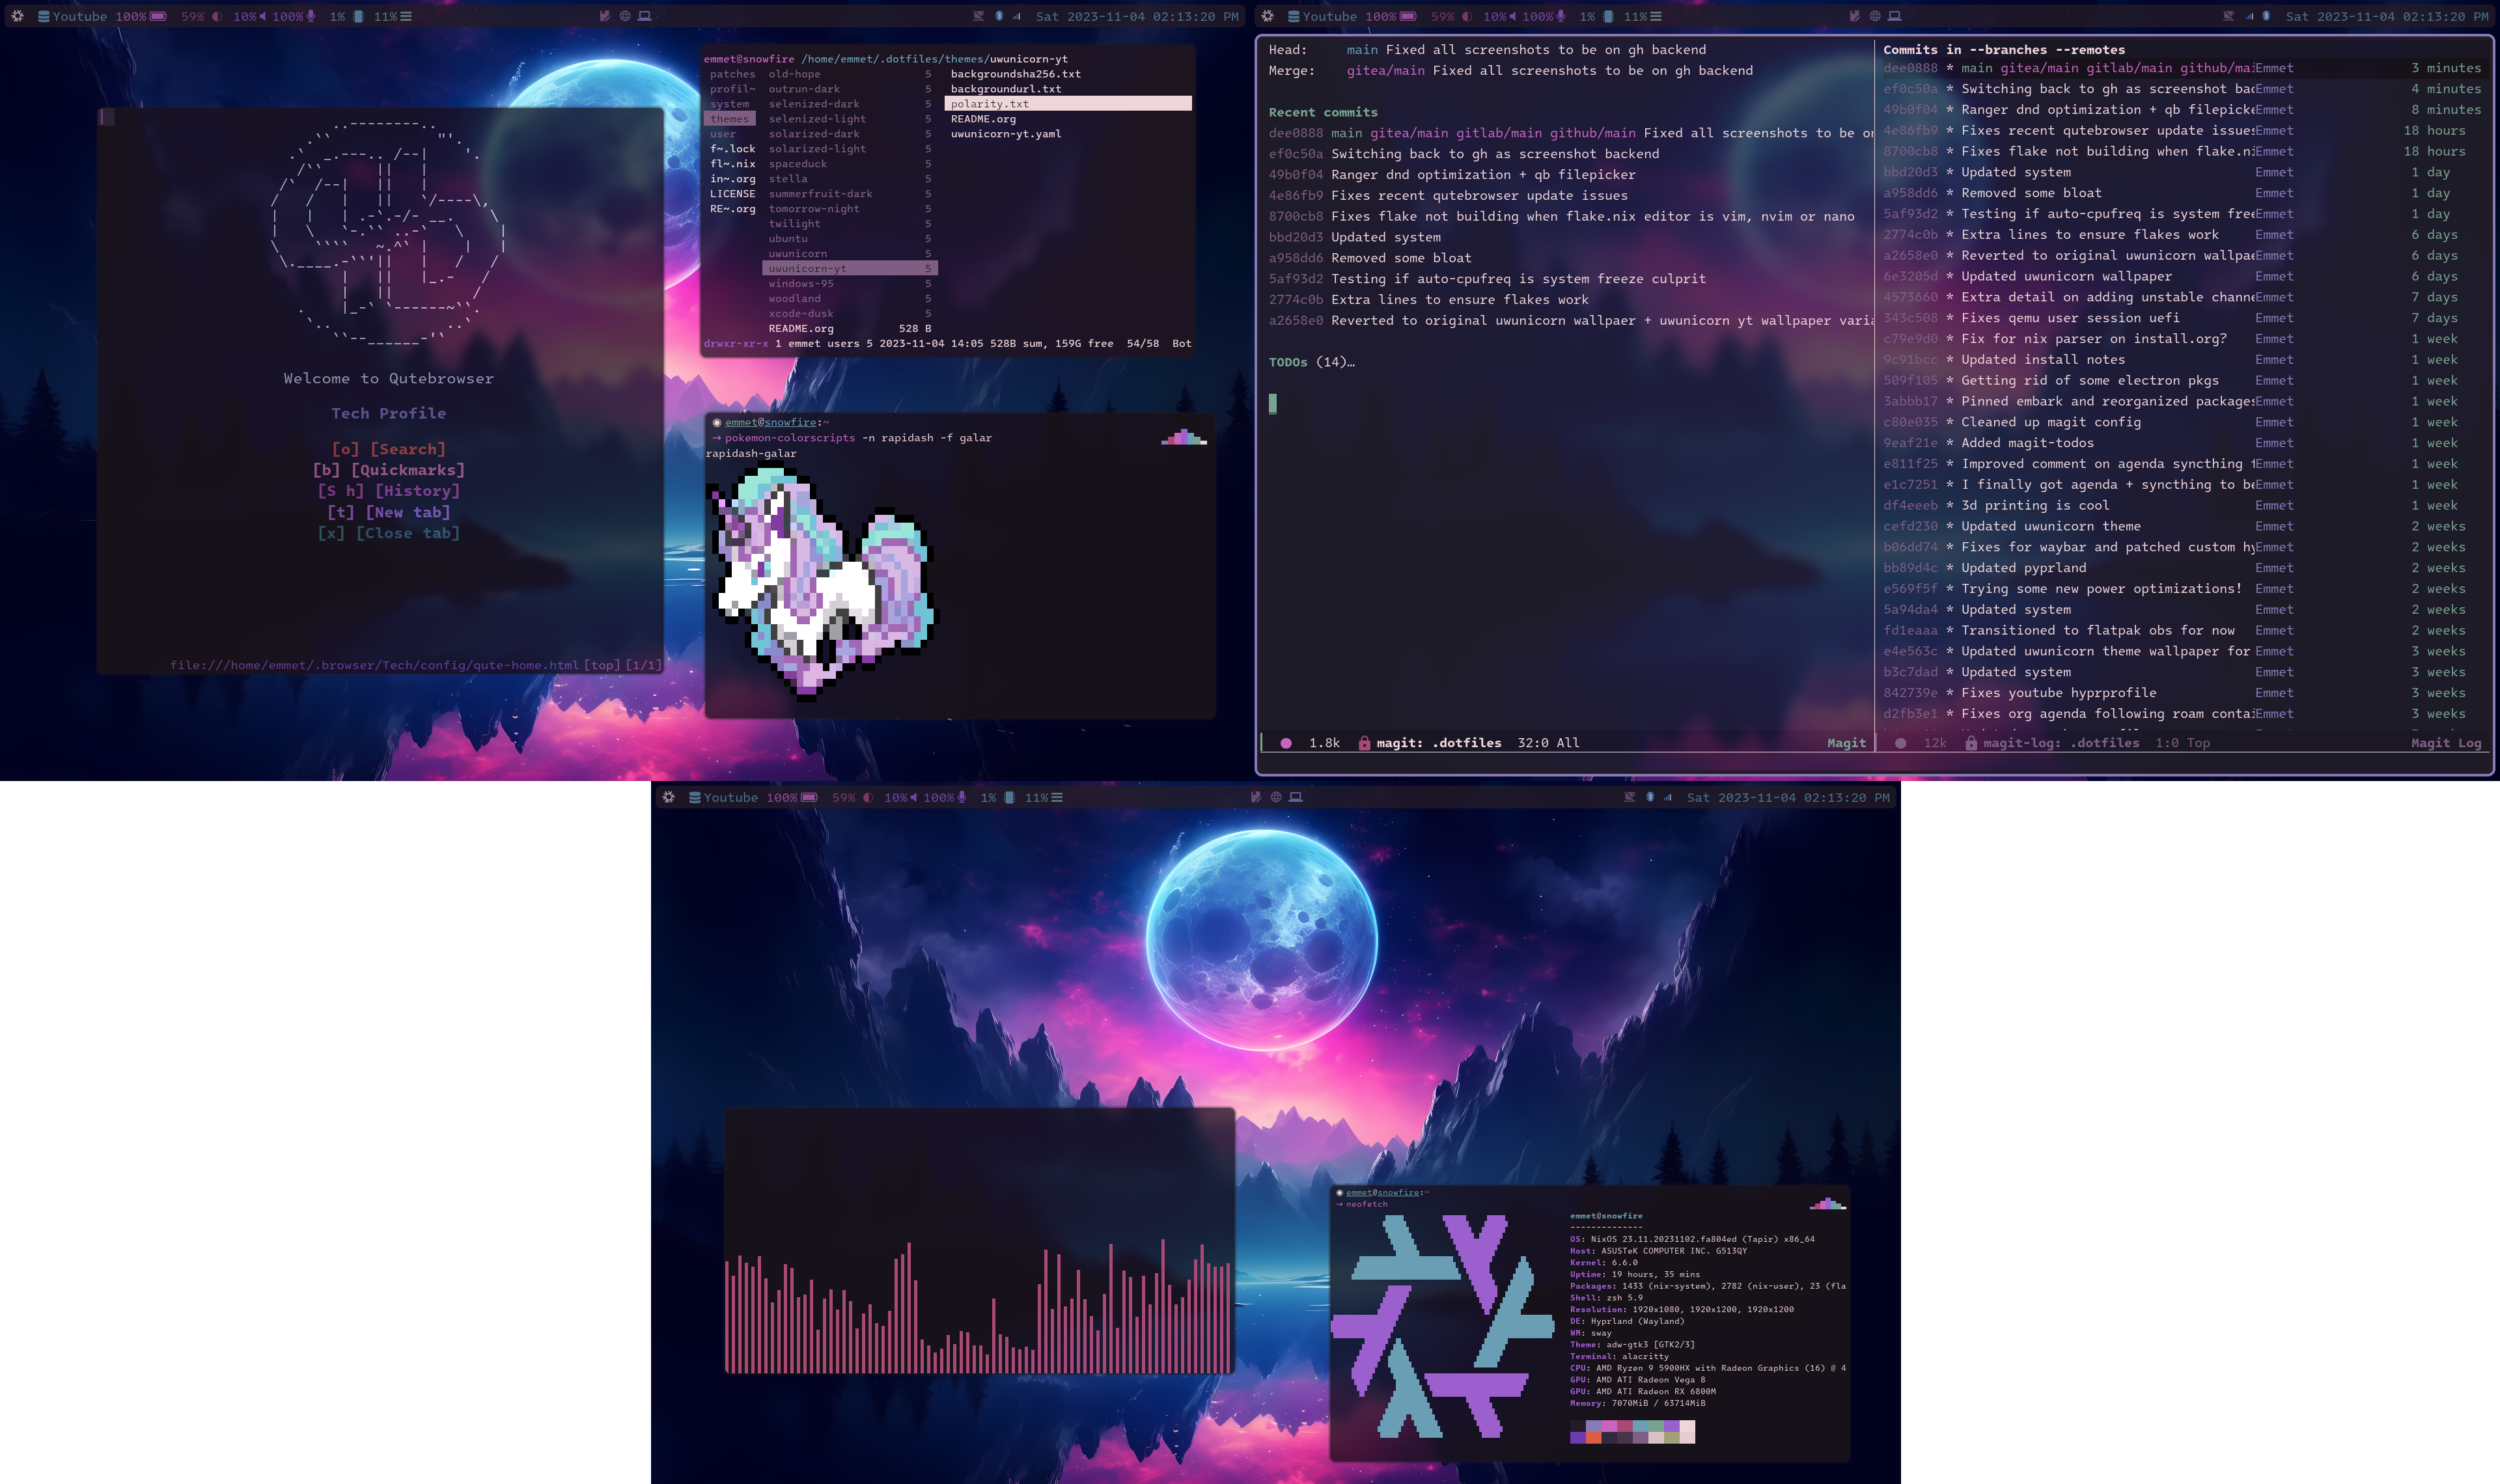
Task: Click polarity.txt file in dotfiles tree
Action: click(x=991, y=102)
